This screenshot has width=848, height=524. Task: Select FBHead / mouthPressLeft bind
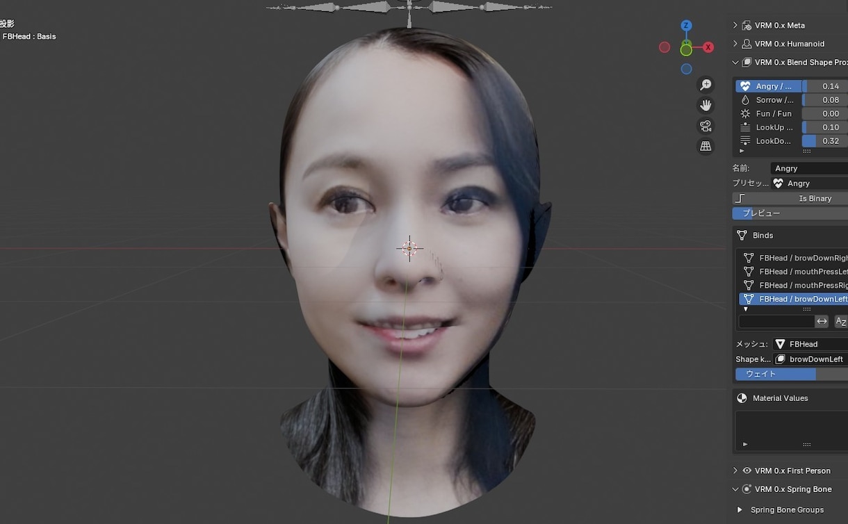click(x=793, y=272)
